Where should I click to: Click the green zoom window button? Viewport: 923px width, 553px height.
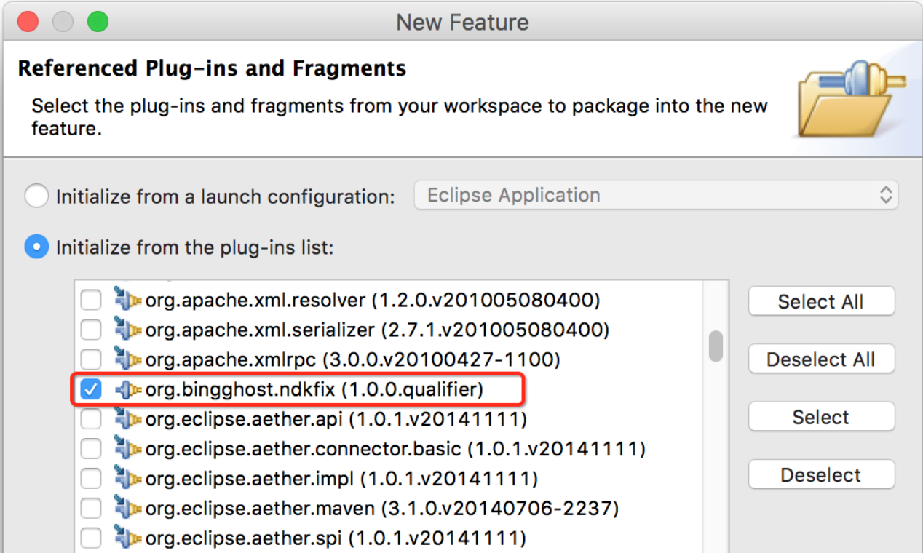[x=98, y=22]
